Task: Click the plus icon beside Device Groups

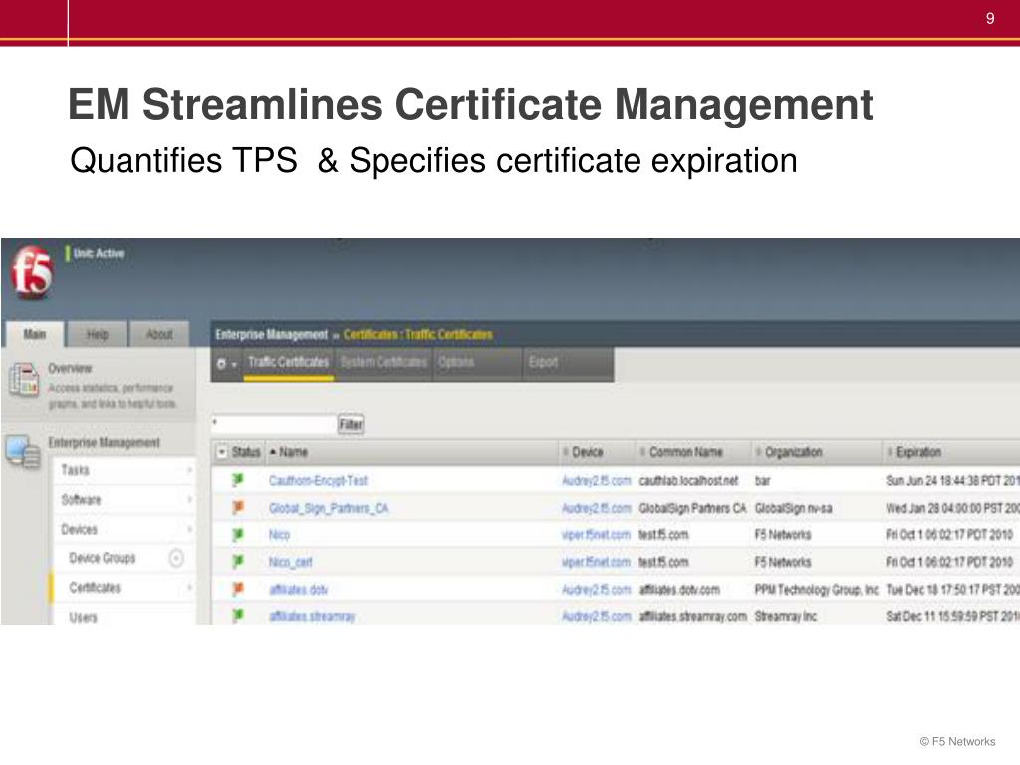Action: tap(176, 558)
